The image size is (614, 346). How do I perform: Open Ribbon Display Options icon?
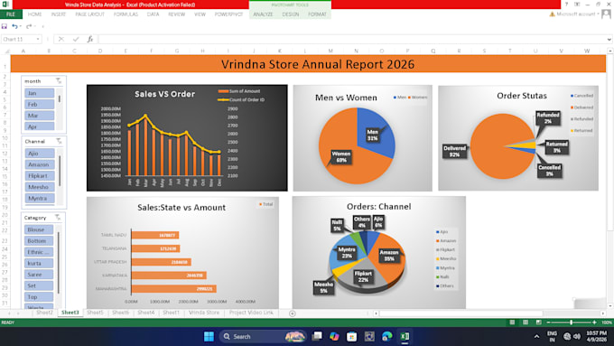click(577, 5)
